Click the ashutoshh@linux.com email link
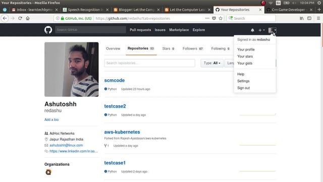 coord(66,145)
